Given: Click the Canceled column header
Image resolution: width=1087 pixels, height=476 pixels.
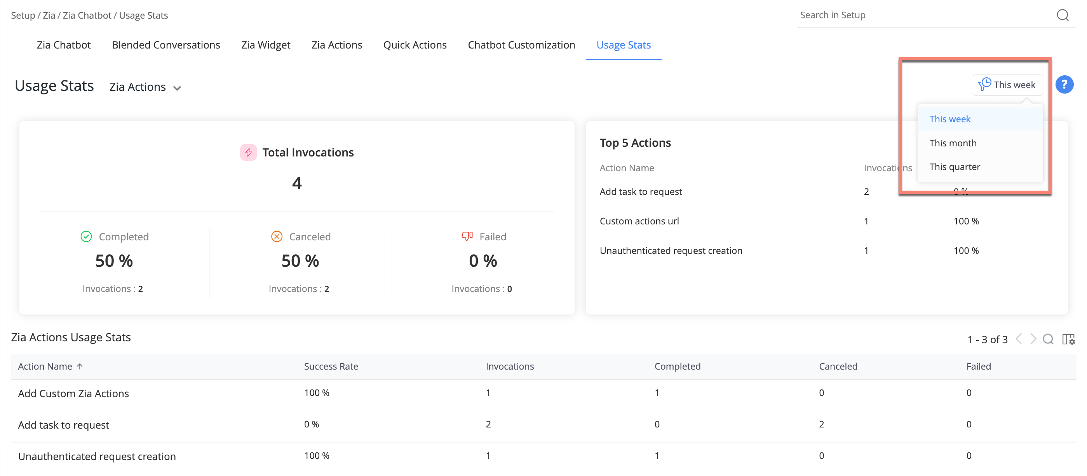Looking at the screenshot, I should point(838,367).
